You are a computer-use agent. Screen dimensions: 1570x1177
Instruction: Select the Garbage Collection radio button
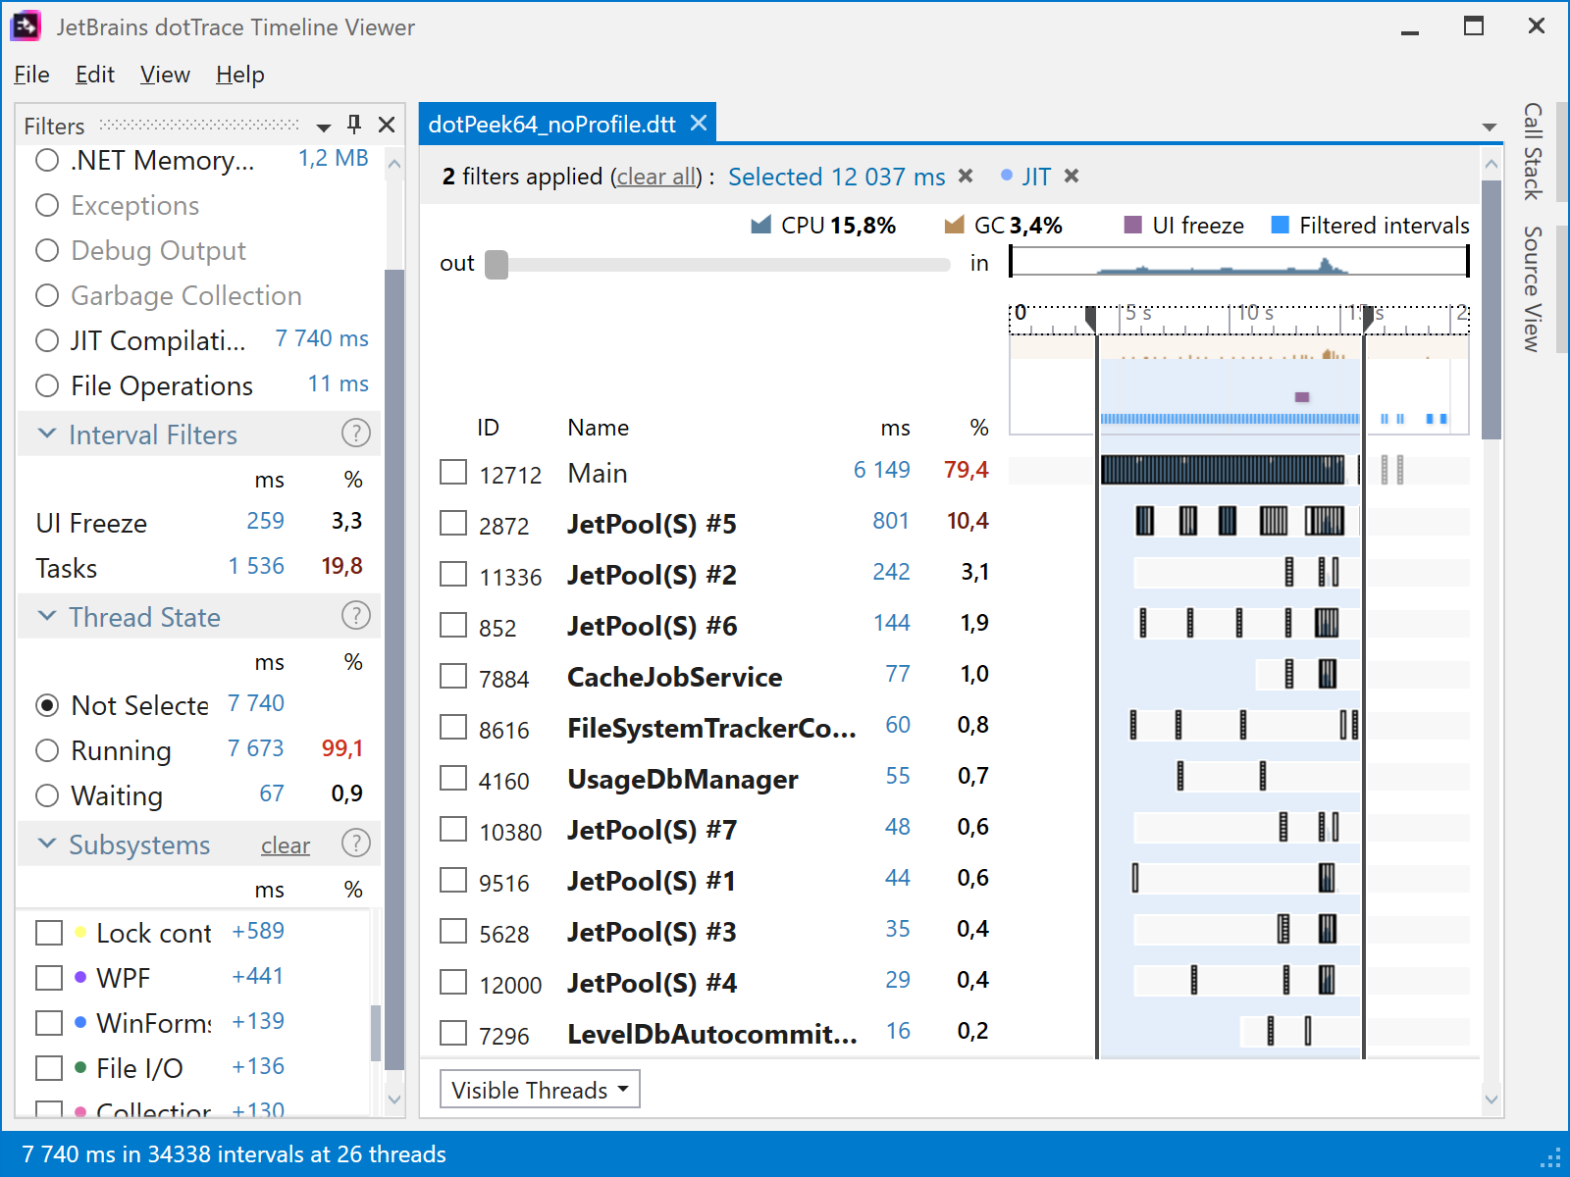tap(47, 295)
